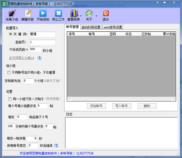
Task: Click the member count field showing 500
Action: [35, 49]
